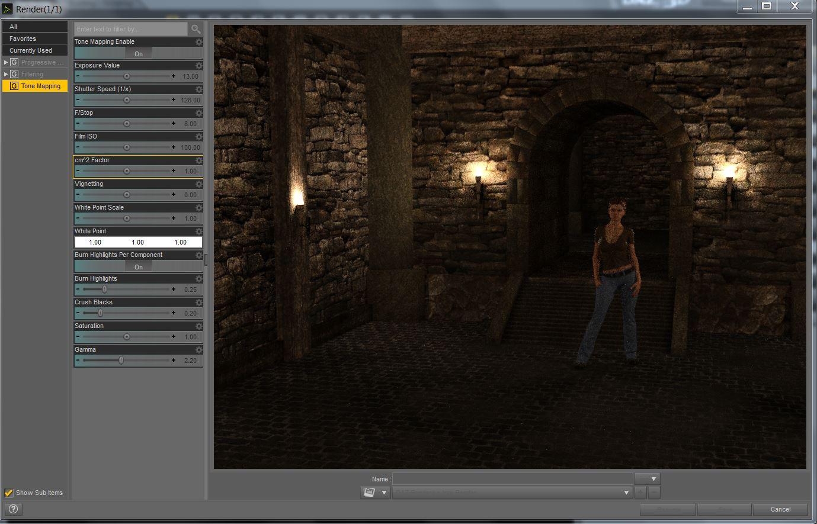Toggle Burn Highlights Per Component switch
817x524 pixels.
click(138, 266)
